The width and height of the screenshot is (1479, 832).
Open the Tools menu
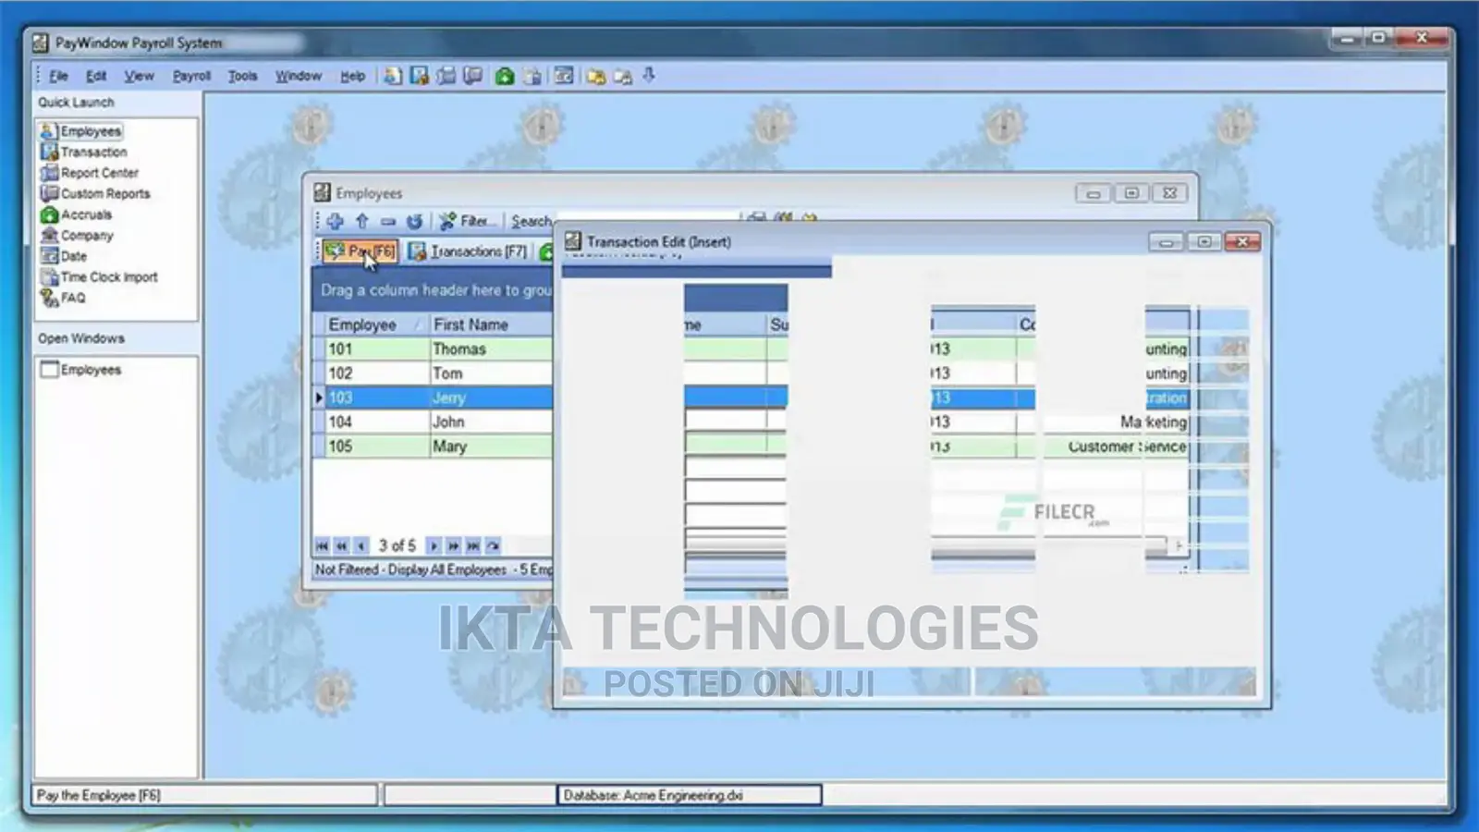tap(242, 76)
